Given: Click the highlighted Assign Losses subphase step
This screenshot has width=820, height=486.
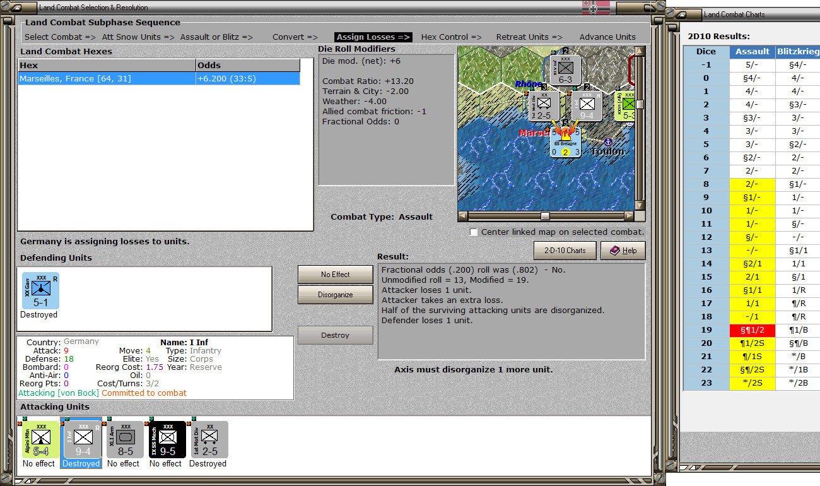Looking at the screenshot, I should pyautogui.click(x=374, y=37).
